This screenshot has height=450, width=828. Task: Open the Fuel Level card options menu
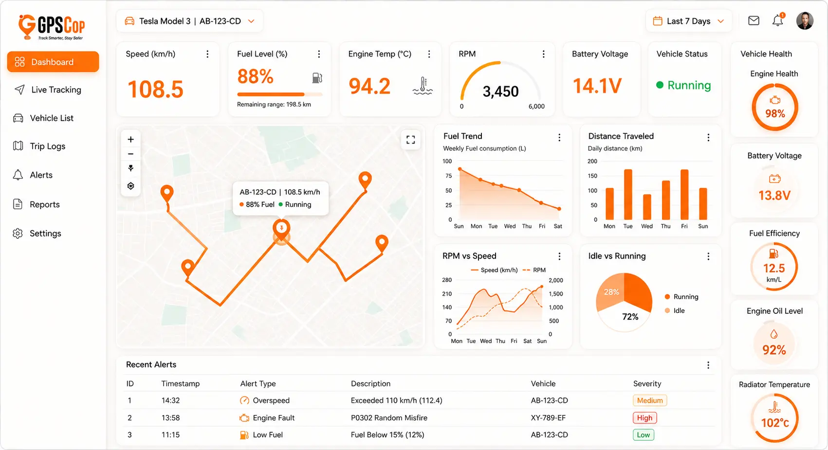[319, 54]
